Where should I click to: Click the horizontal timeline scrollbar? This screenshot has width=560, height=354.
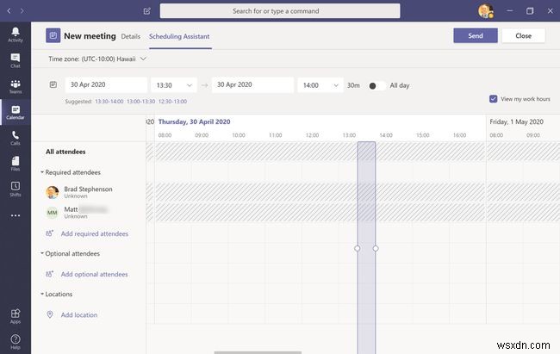point(258,352)
